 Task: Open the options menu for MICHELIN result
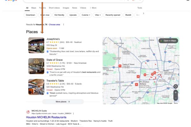[73, 114]
